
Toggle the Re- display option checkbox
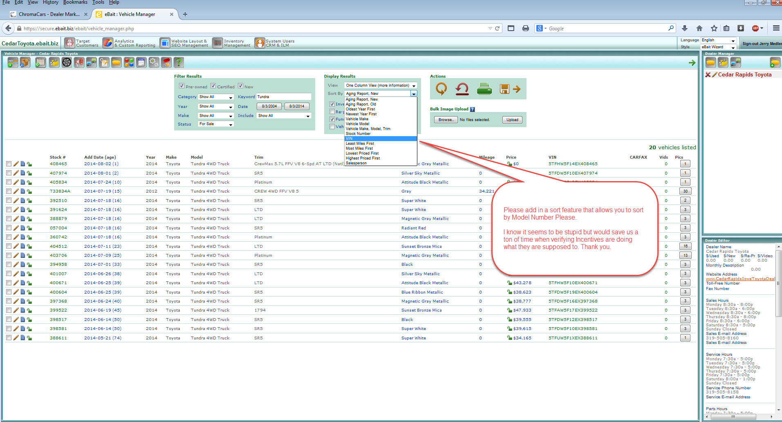point(332,112)
